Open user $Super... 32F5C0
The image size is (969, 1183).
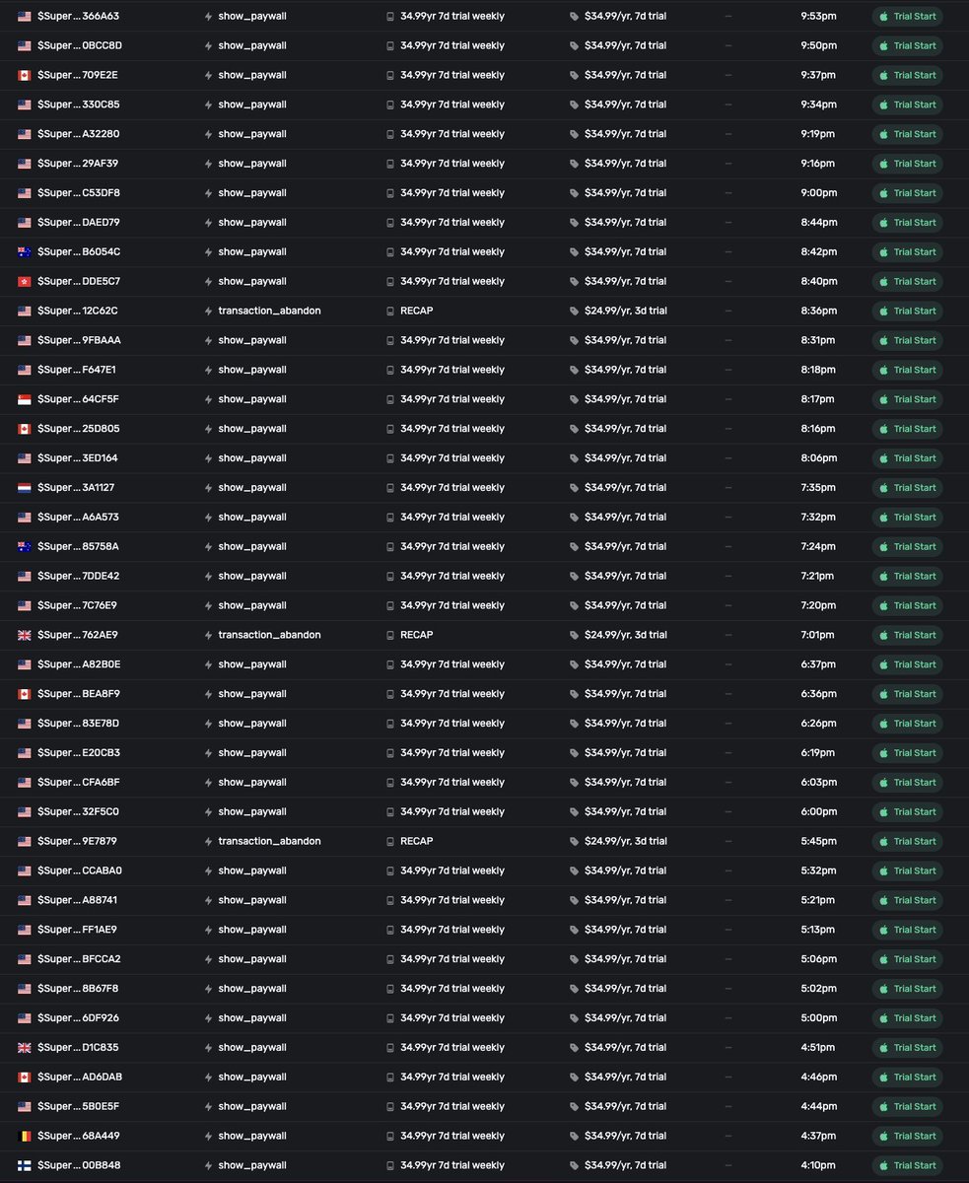79,812
